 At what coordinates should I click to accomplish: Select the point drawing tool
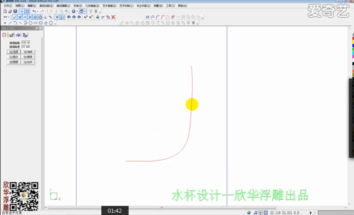coord(5,23)
